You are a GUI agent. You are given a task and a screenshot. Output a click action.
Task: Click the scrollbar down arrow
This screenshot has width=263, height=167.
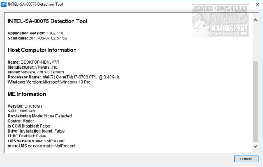[x=256, y=146]
